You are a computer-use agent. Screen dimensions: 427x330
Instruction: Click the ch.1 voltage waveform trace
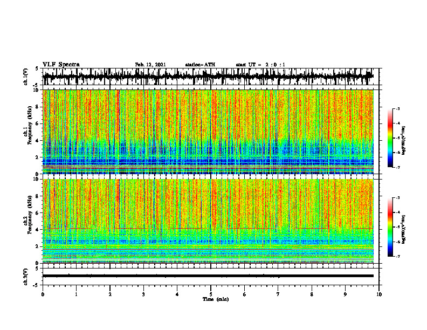pos(208,77)
